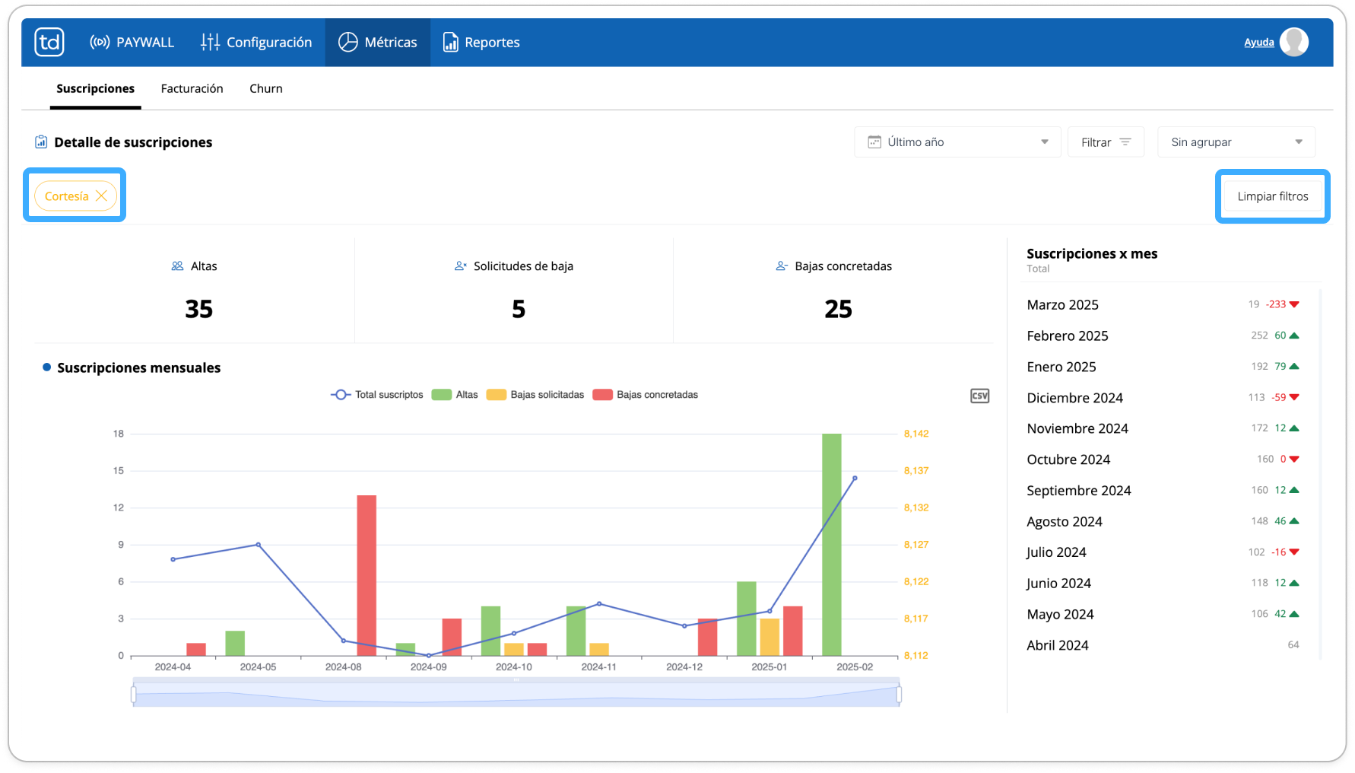The height and width of the screenshot is (773, 1355).
Task: Click the td logo icon
Action: (49, 42)
